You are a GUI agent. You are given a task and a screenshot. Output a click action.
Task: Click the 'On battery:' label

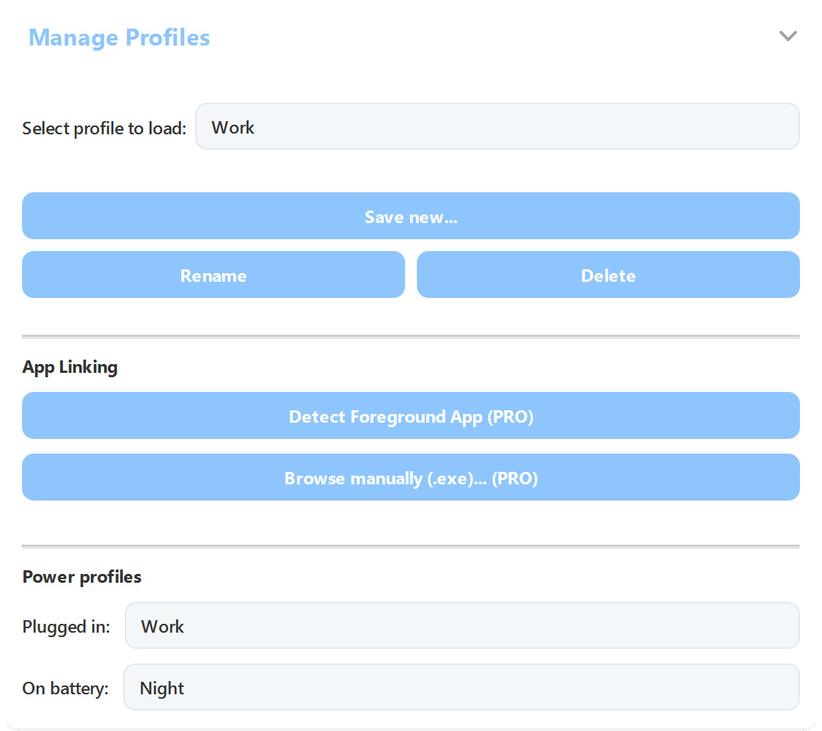tap(65, 688)
